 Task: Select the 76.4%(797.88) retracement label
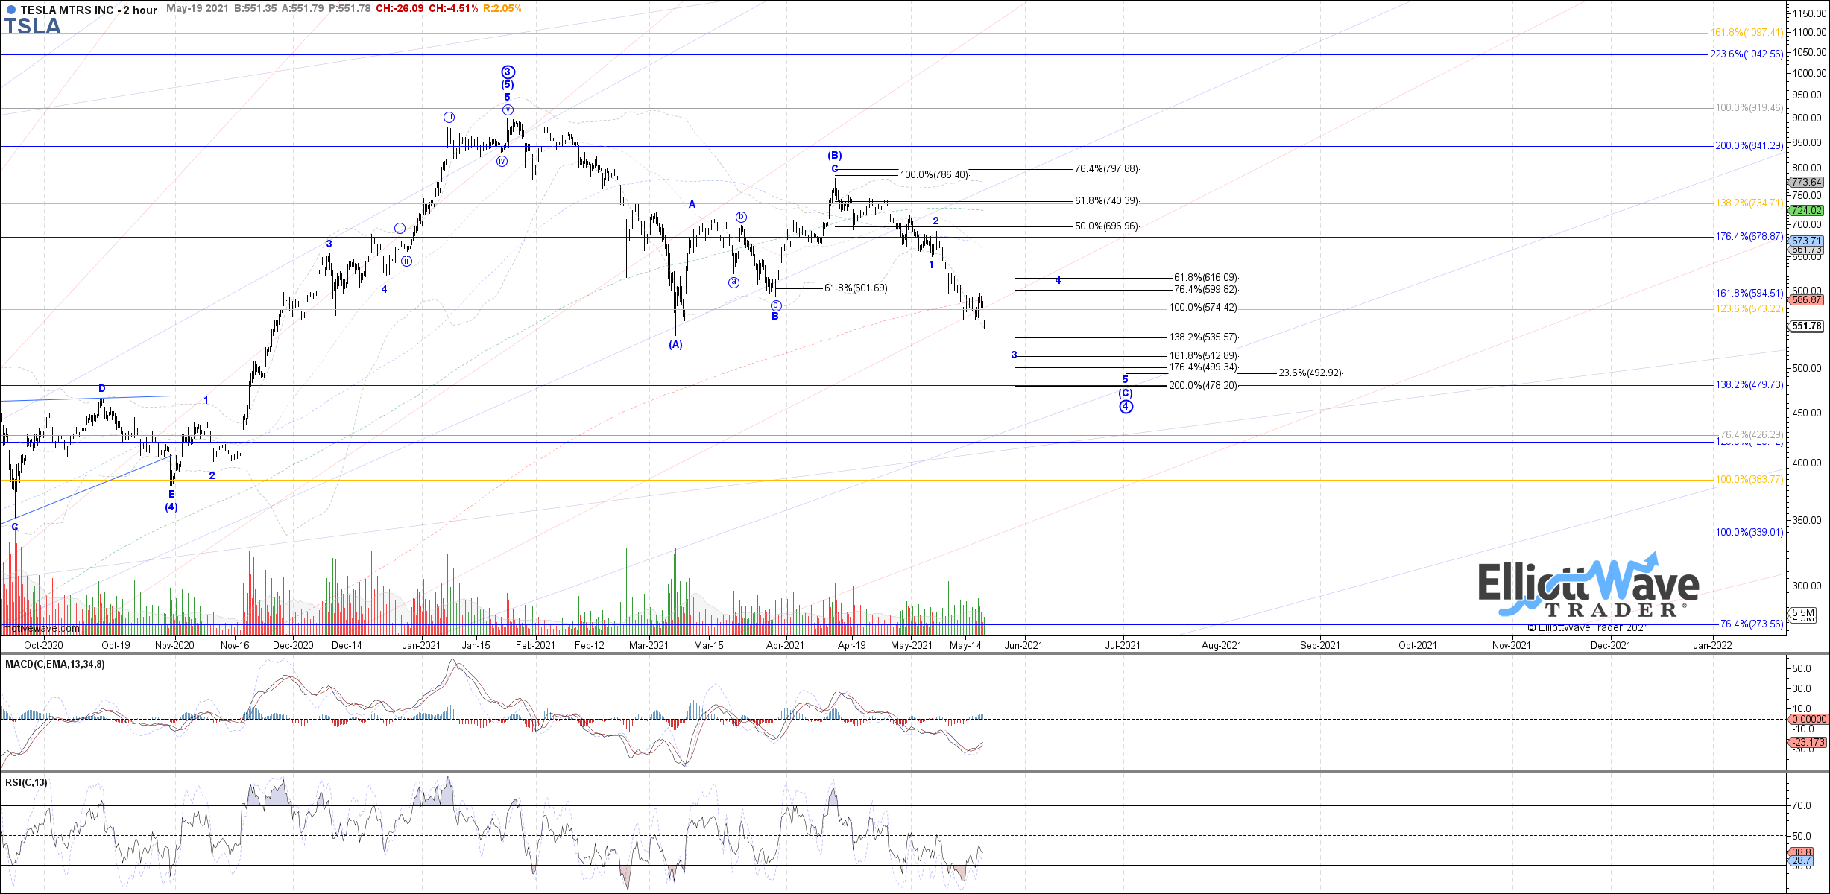tap(1107, 169)
